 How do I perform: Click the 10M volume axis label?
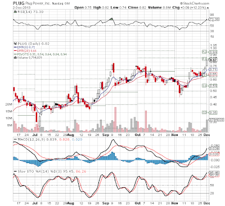pos(8,118)
